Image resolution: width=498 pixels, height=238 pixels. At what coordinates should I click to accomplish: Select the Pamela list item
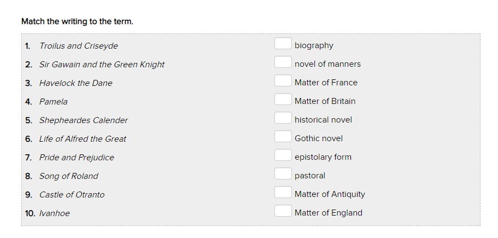click(x=54, y=102)
